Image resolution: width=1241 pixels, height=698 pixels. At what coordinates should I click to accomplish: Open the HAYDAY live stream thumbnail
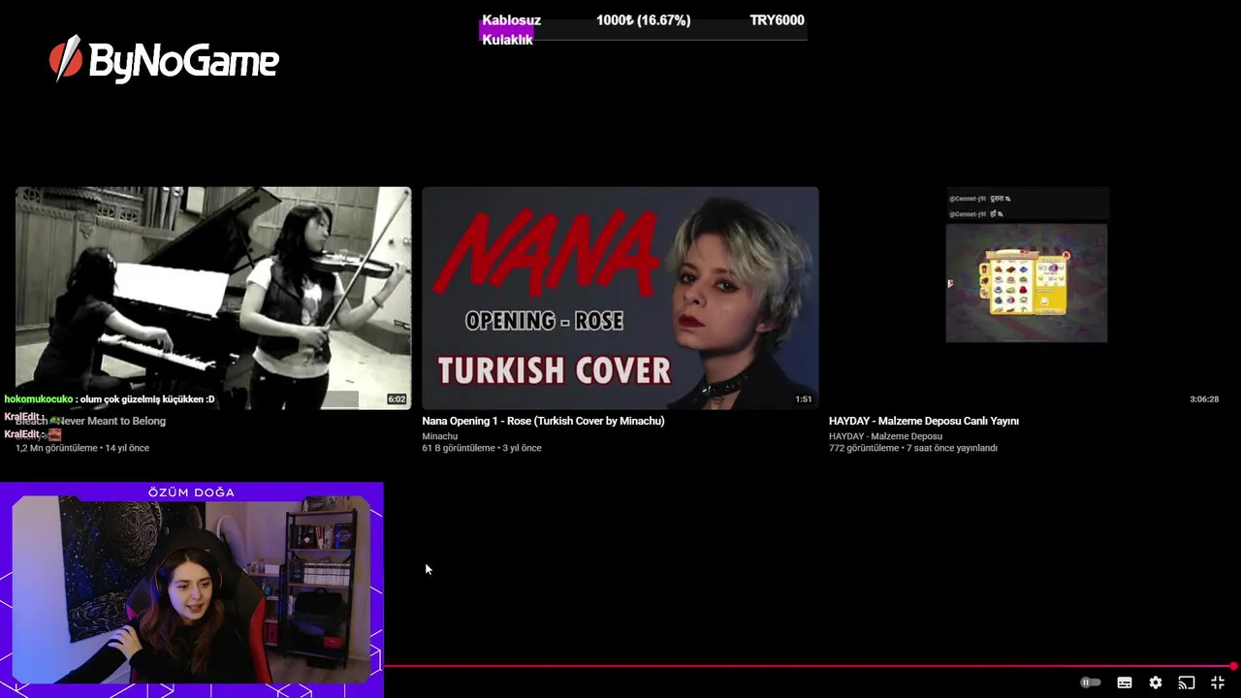point(1027,298)
